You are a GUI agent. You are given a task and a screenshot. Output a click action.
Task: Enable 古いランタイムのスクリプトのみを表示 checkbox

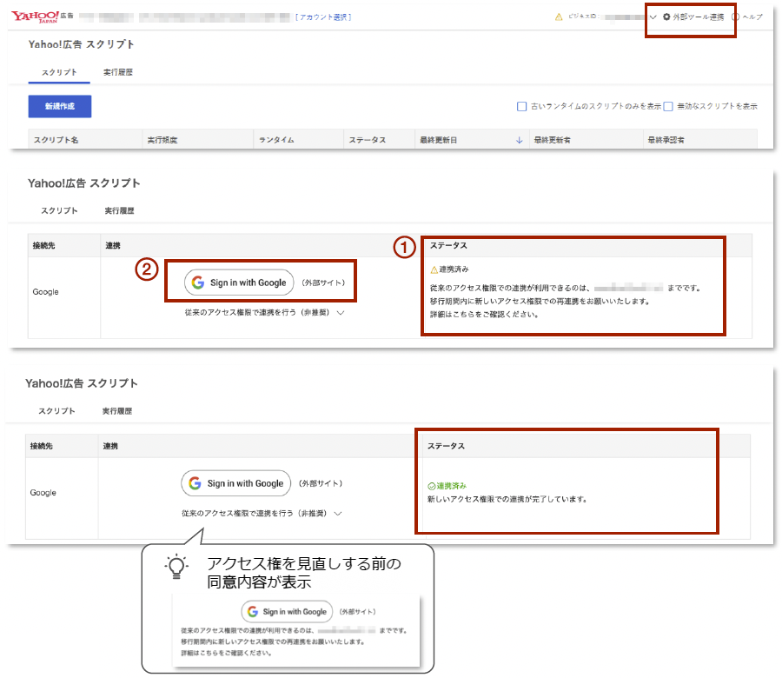pyautogui.click(x=521, y=107)
